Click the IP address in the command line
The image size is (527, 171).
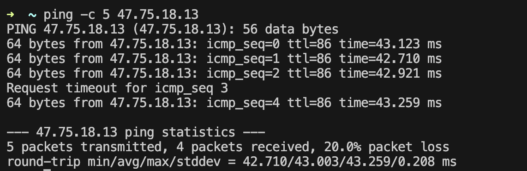coord(158,15)
